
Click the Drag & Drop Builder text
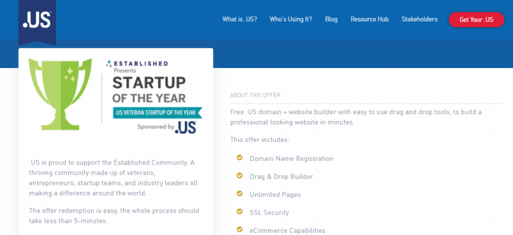(282, 176)
